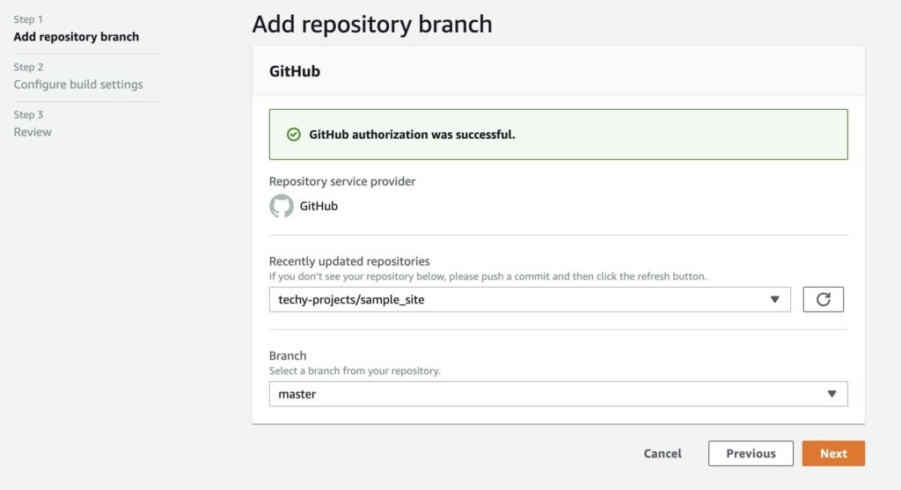This screenshot has height=490, width=901.
Task: Click the 'Add repository branch' page heading
Action: click(372, 24)
